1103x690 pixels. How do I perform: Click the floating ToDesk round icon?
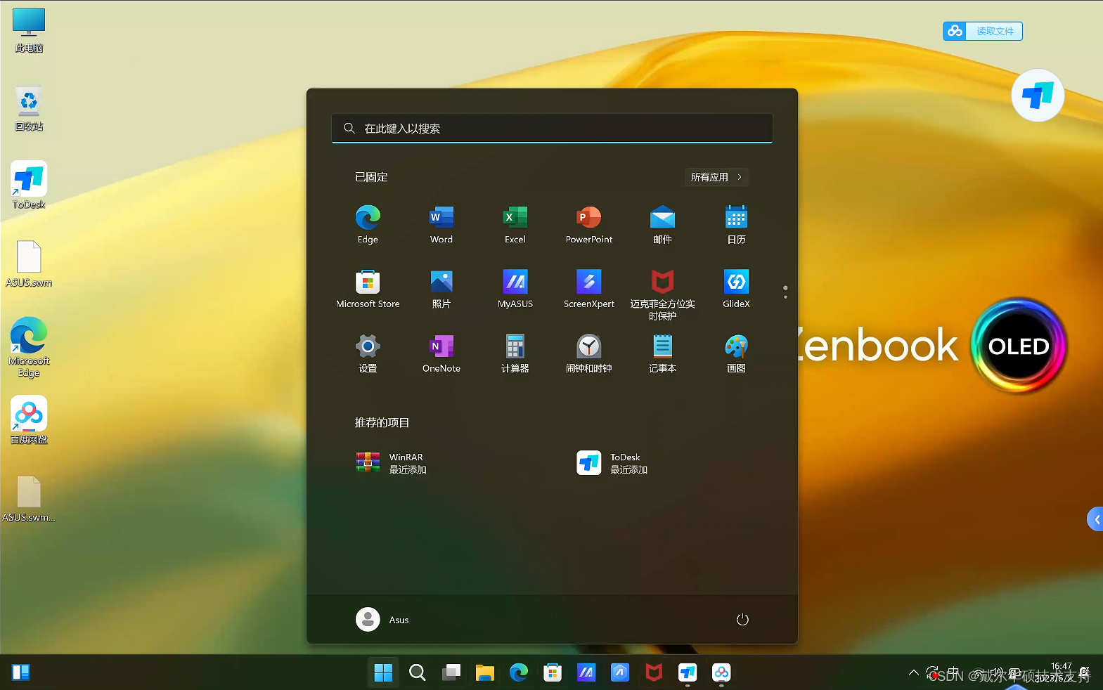(1038, 95)
